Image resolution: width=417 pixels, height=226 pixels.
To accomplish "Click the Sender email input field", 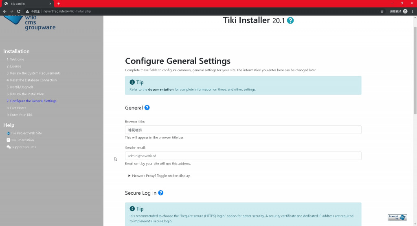I will [243, 156].
